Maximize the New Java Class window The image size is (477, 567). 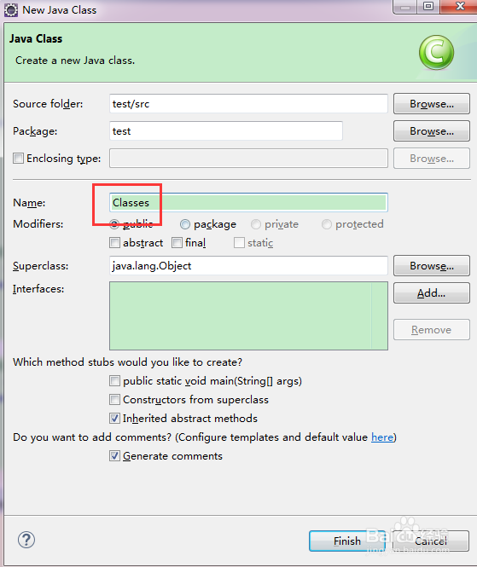[428, 7]
